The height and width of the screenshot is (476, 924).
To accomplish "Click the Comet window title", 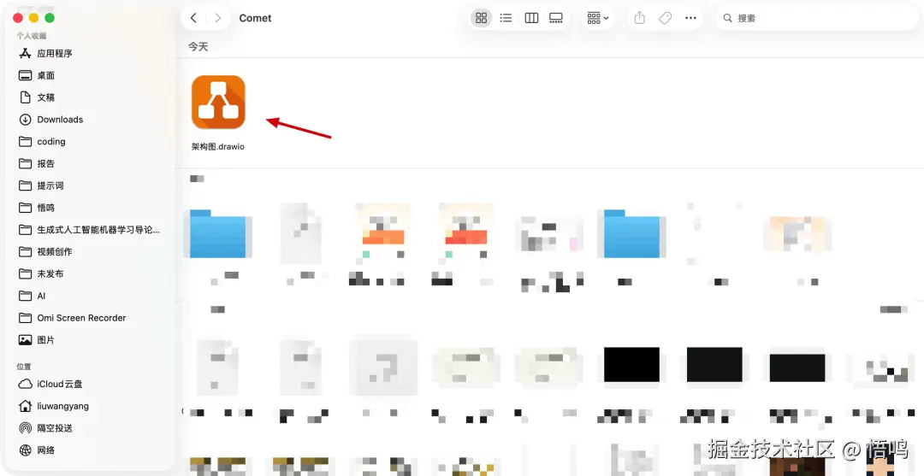I will 255,18.
